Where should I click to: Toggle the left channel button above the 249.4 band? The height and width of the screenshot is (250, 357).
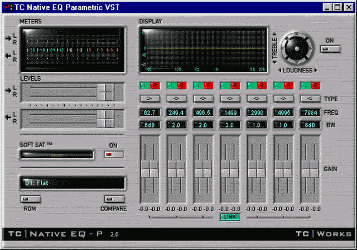click(172, 86)
